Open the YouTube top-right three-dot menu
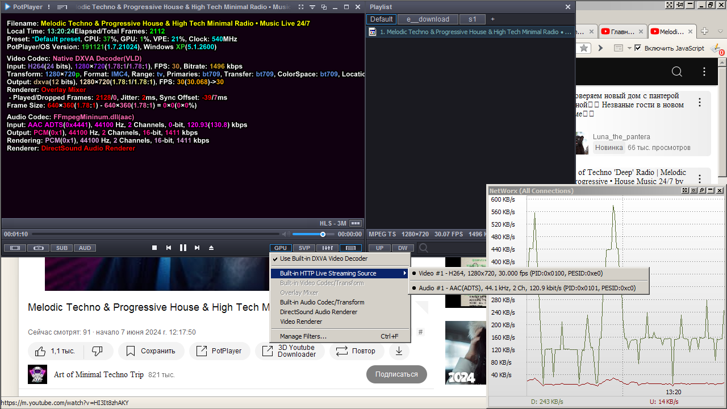727x409 pixels. 705,72
